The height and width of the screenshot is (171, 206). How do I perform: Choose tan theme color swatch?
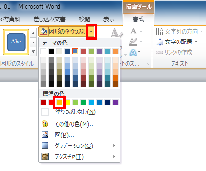click(x=60, y=51)
